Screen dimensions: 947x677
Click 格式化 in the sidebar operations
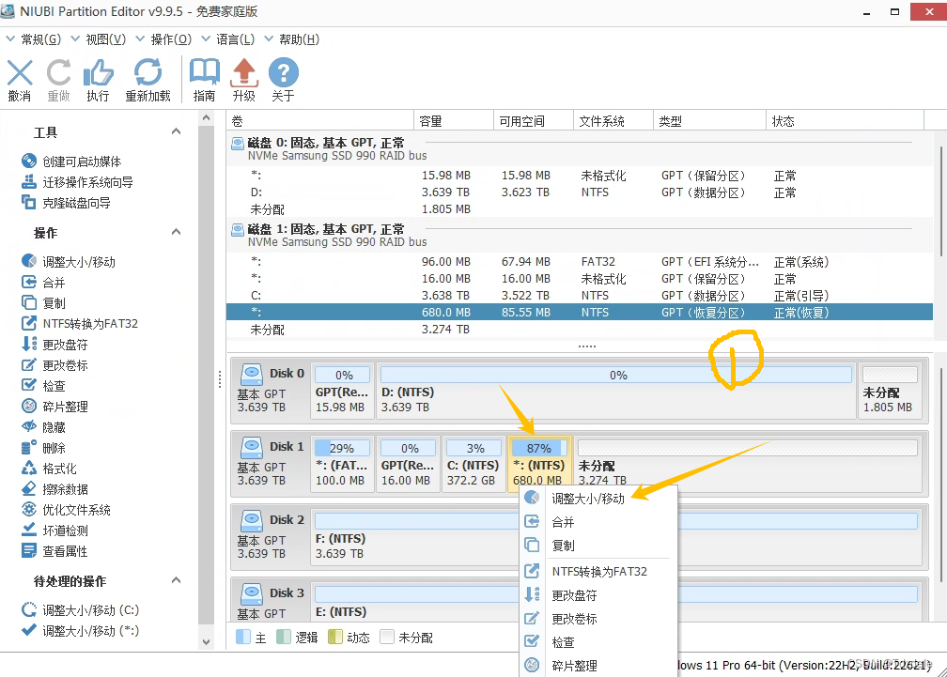[48, 469]
